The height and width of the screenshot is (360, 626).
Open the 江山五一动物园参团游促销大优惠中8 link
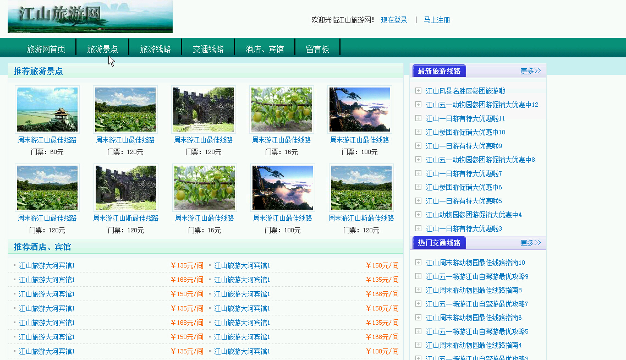tap(480, 160)
